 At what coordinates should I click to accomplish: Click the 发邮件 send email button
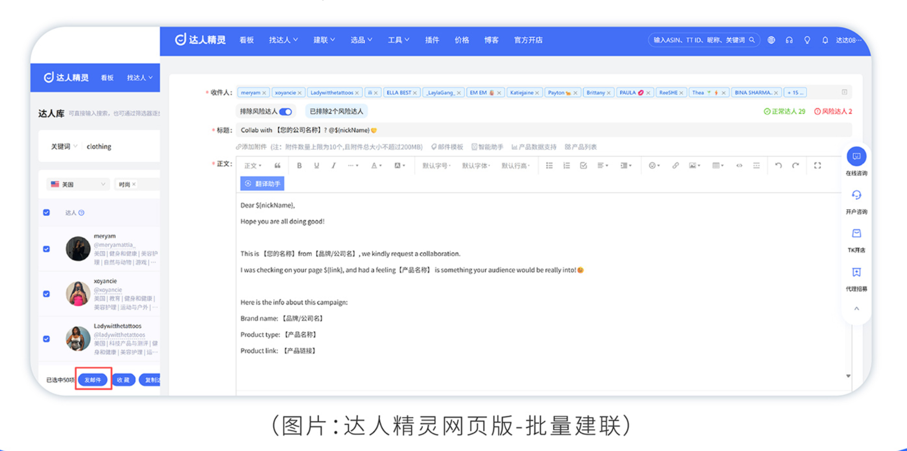(93, 380)
